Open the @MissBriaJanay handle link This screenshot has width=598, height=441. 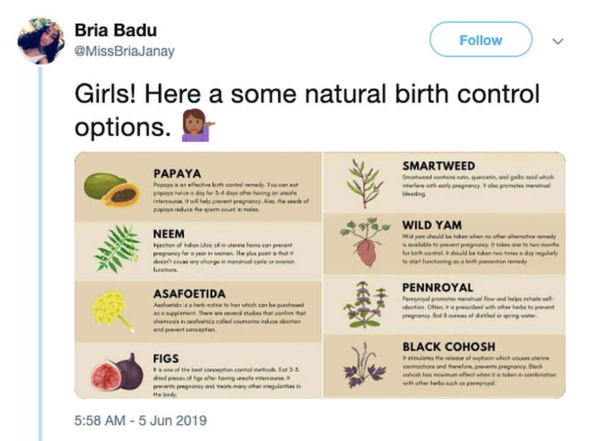[x=124, y=51]
